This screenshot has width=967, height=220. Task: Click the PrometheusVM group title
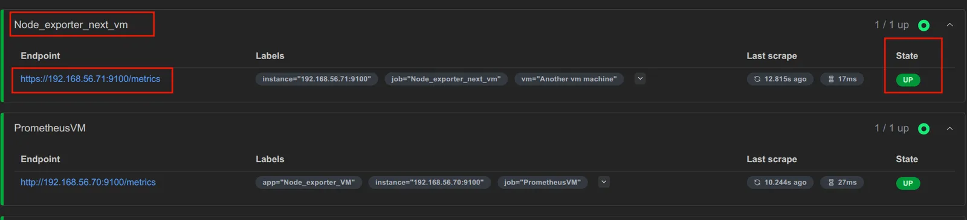(50, 128)
